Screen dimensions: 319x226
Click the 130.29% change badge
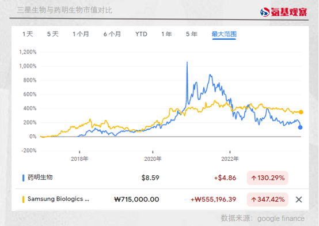click(x=267, y=178)
